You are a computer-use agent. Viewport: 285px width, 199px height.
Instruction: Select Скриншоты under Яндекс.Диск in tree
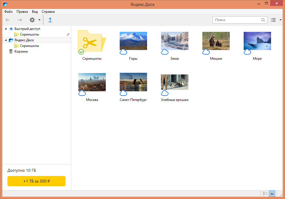click(29, 46)
